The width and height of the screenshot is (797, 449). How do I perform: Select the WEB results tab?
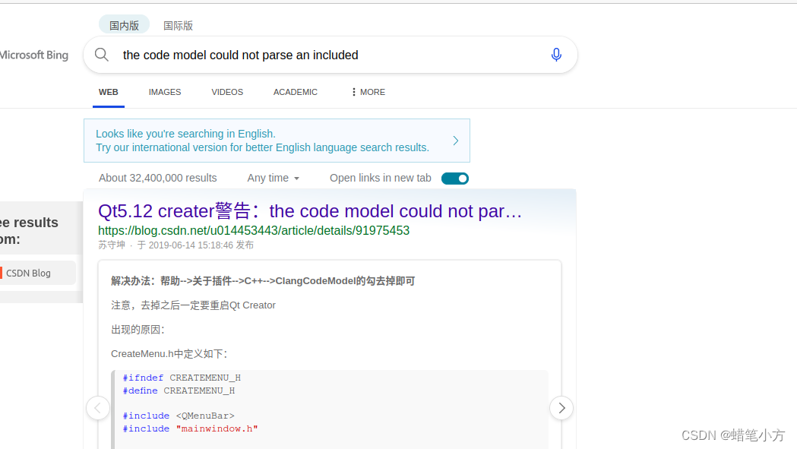[x=108, y=92]
